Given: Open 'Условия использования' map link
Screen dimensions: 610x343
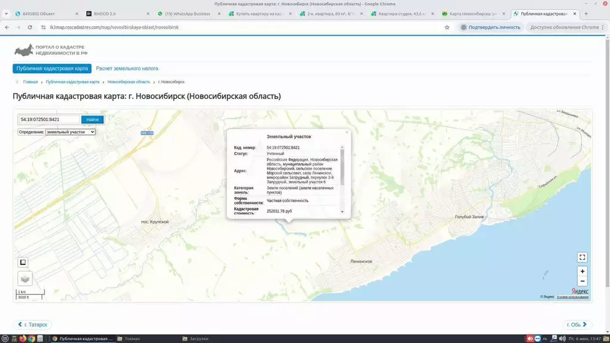Looking at the screenshot, I should [572, 297].
